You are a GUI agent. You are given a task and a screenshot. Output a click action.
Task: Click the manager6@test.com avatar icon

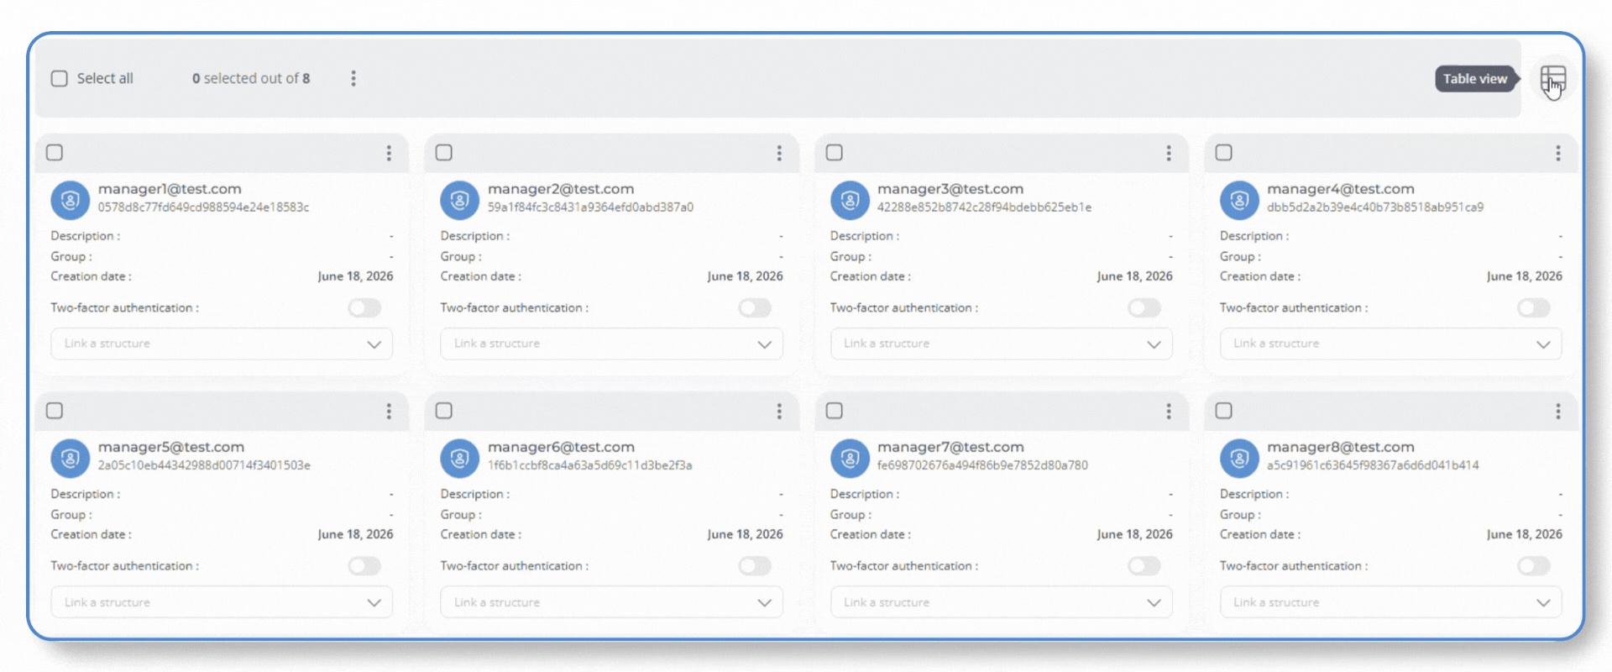[x=460, y=458]
